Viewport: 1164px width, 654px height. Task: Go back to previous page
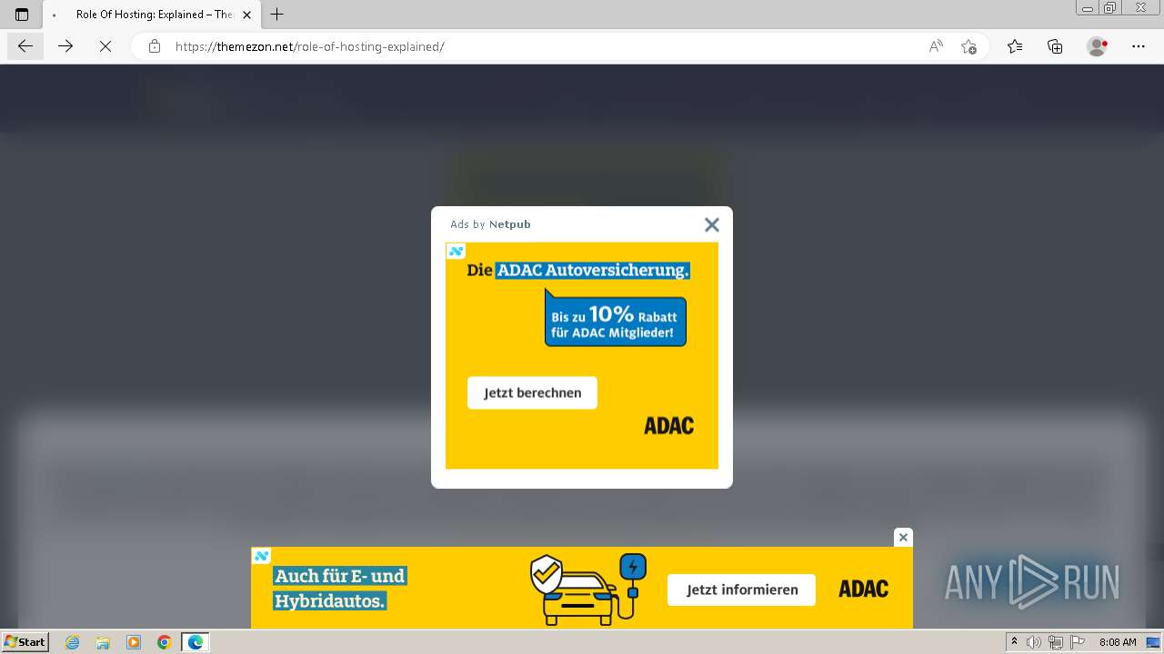[x=25, y=46]
